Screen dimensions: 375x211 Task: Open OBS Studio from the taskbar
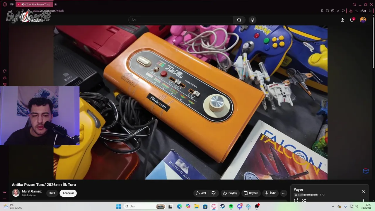[257, 206]
